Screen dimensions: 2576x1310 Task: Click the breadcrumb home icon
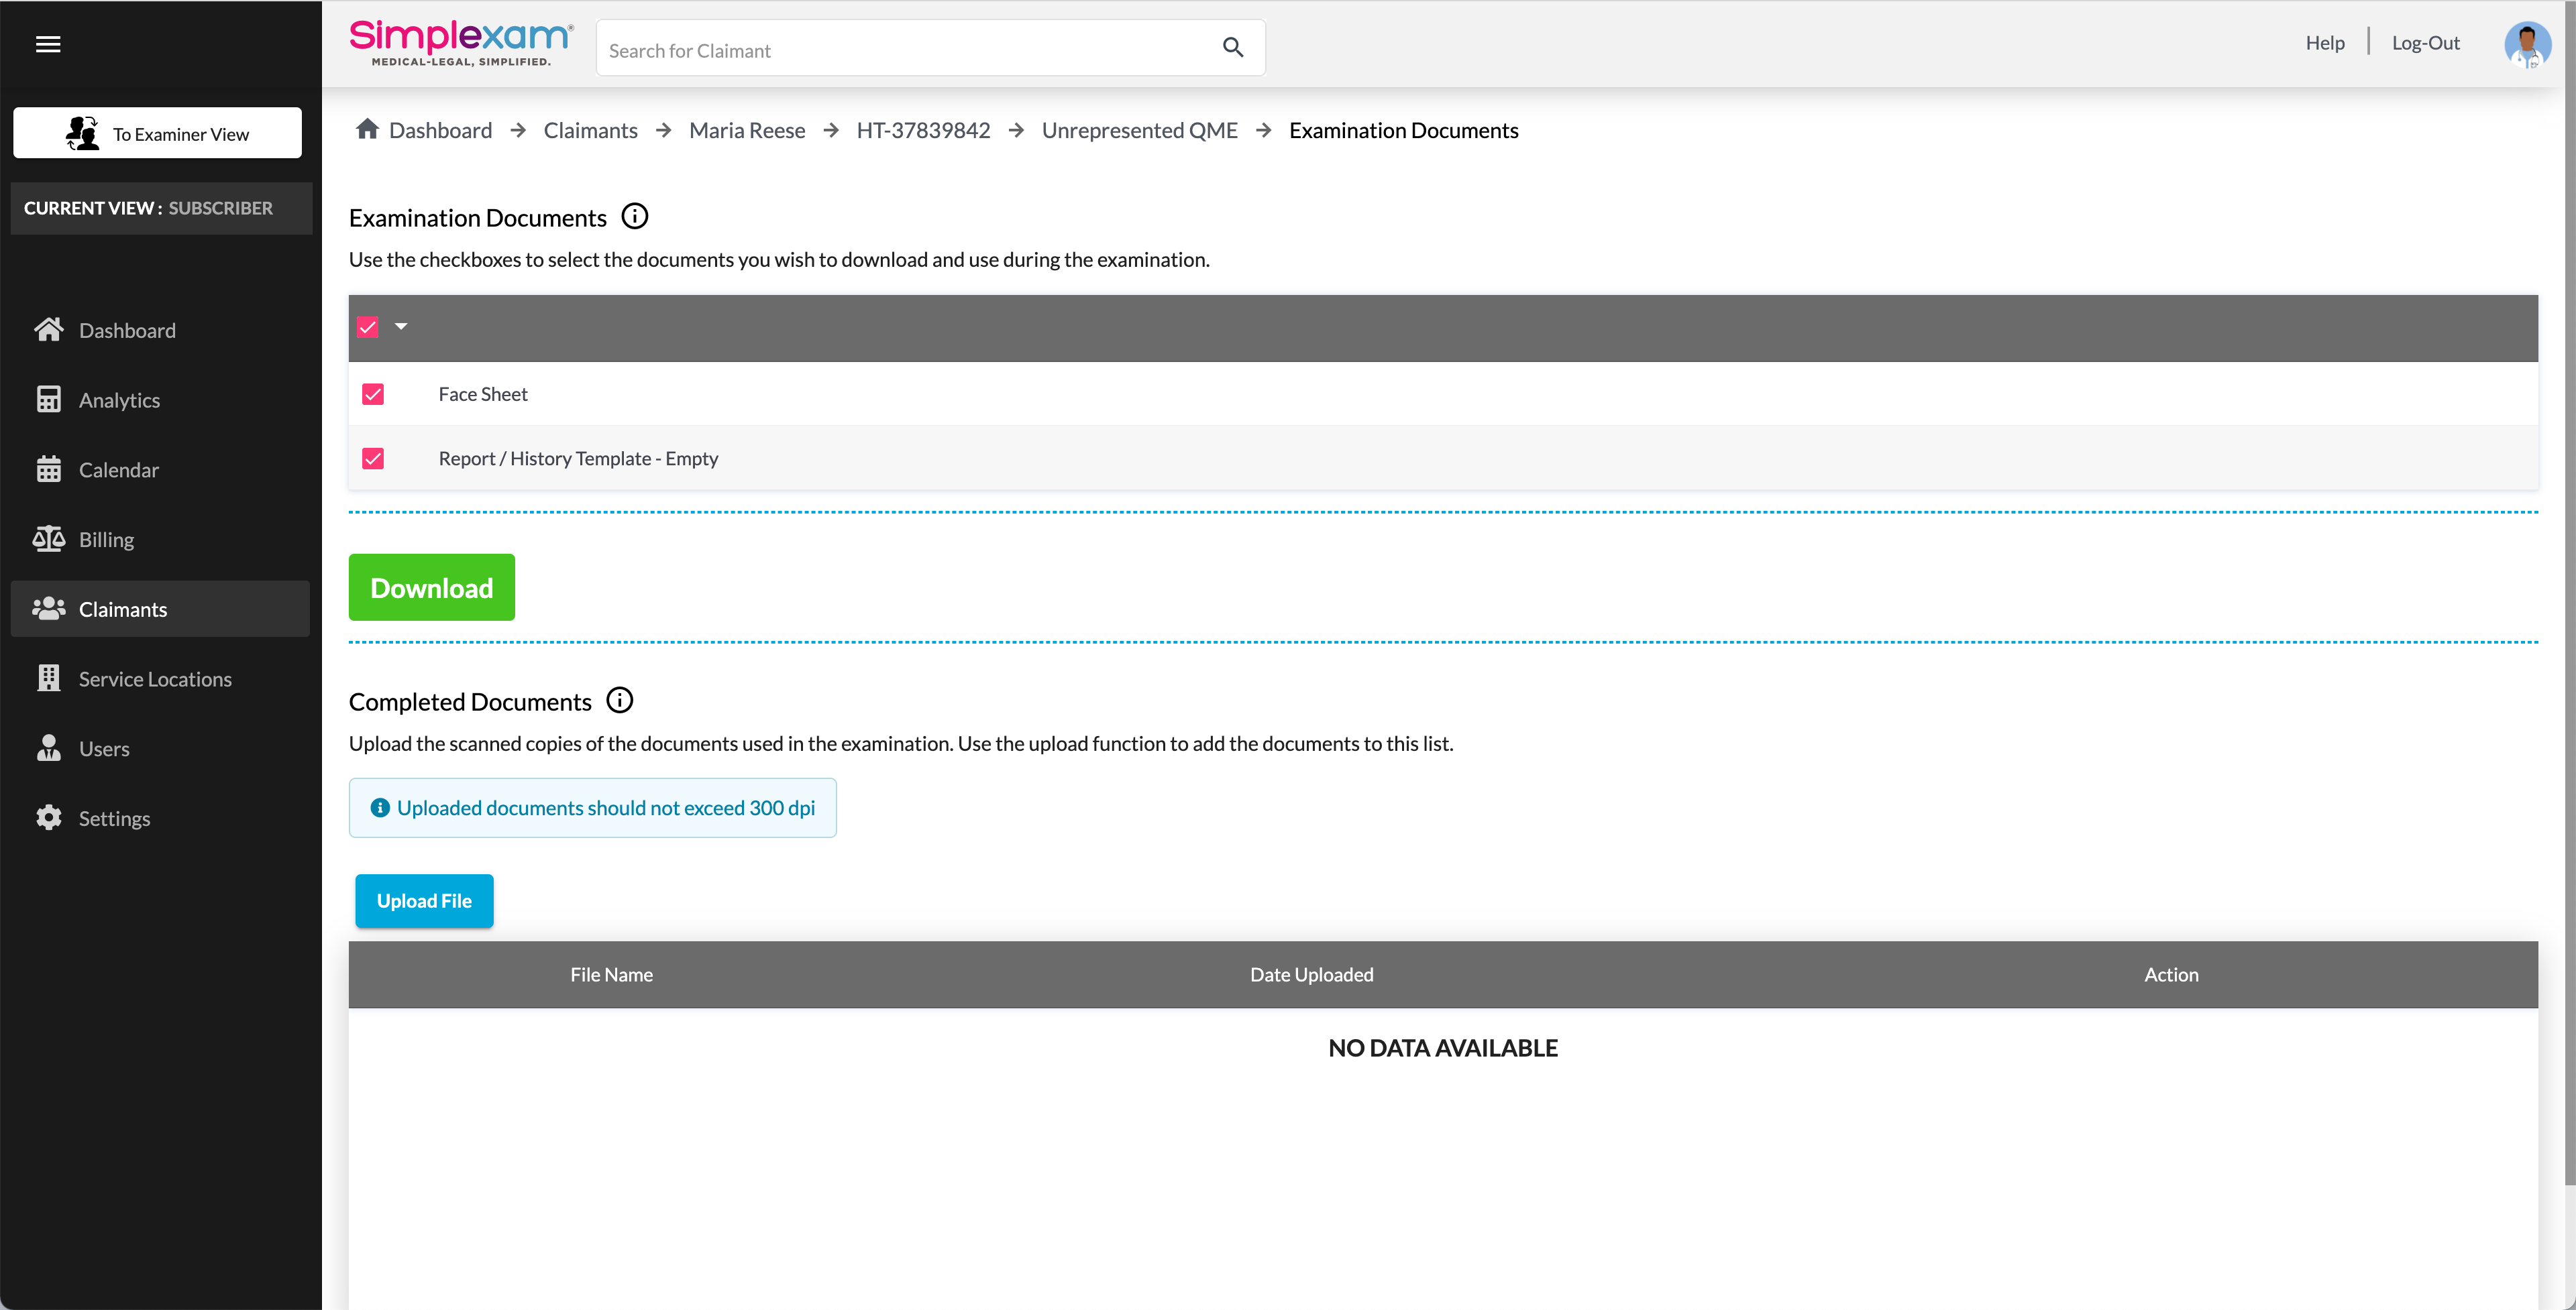367,129
